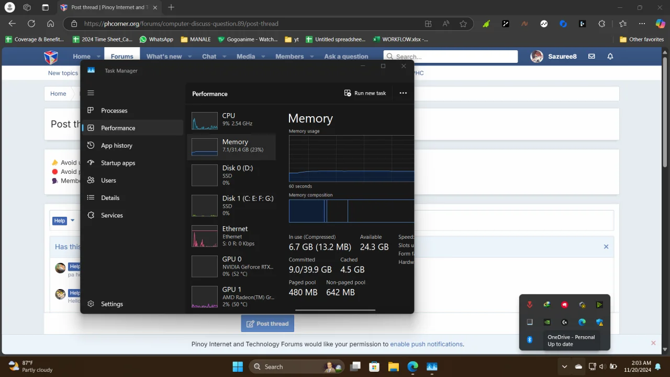The image size is (670, 377).
Task: Select GPU 0 NVIDIA GeForce entry
Action: click(231, 266)
